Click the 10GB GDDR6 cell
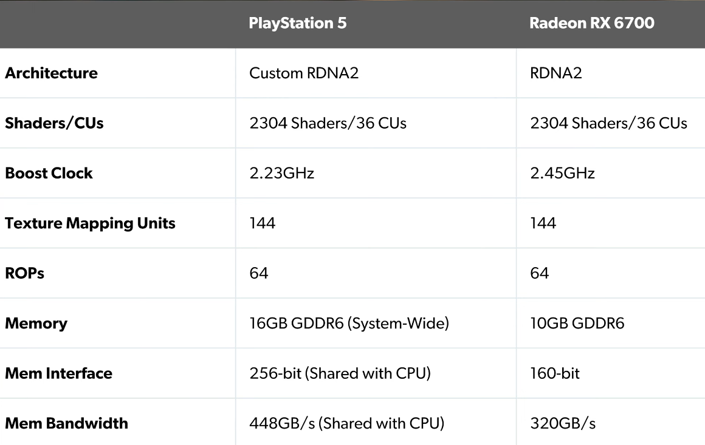 point(577,323)
